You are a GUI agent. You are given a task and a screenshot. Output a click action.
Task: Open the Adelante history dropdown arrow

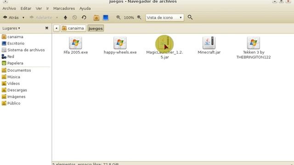coord(57,17)
